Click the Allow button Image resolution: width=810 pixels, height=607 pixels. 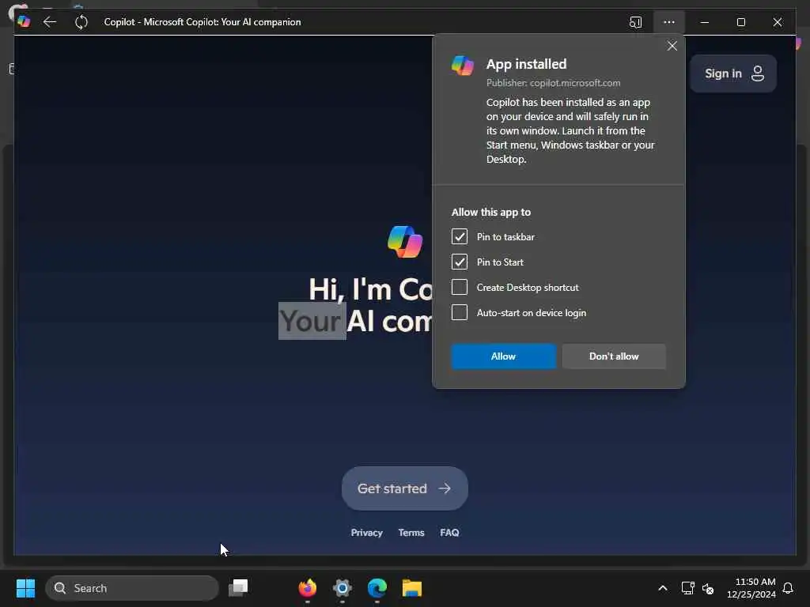tap(504, 356)
